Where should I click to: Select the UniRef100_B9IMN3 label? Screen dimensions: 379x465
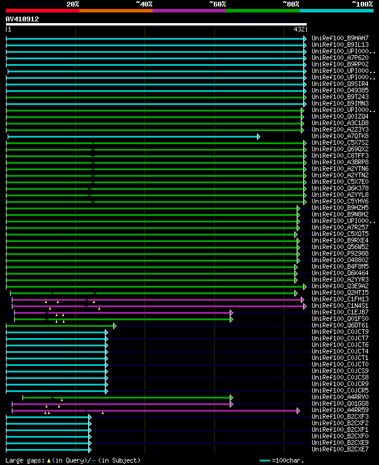point(340,103)
